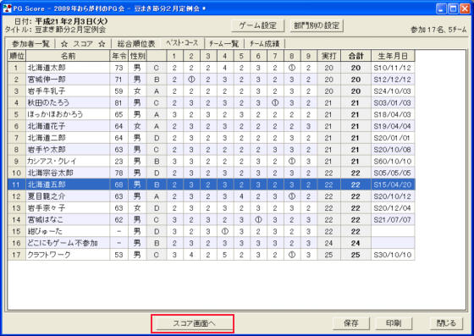
Task: Click the 印刷 button
Action: 394,323
